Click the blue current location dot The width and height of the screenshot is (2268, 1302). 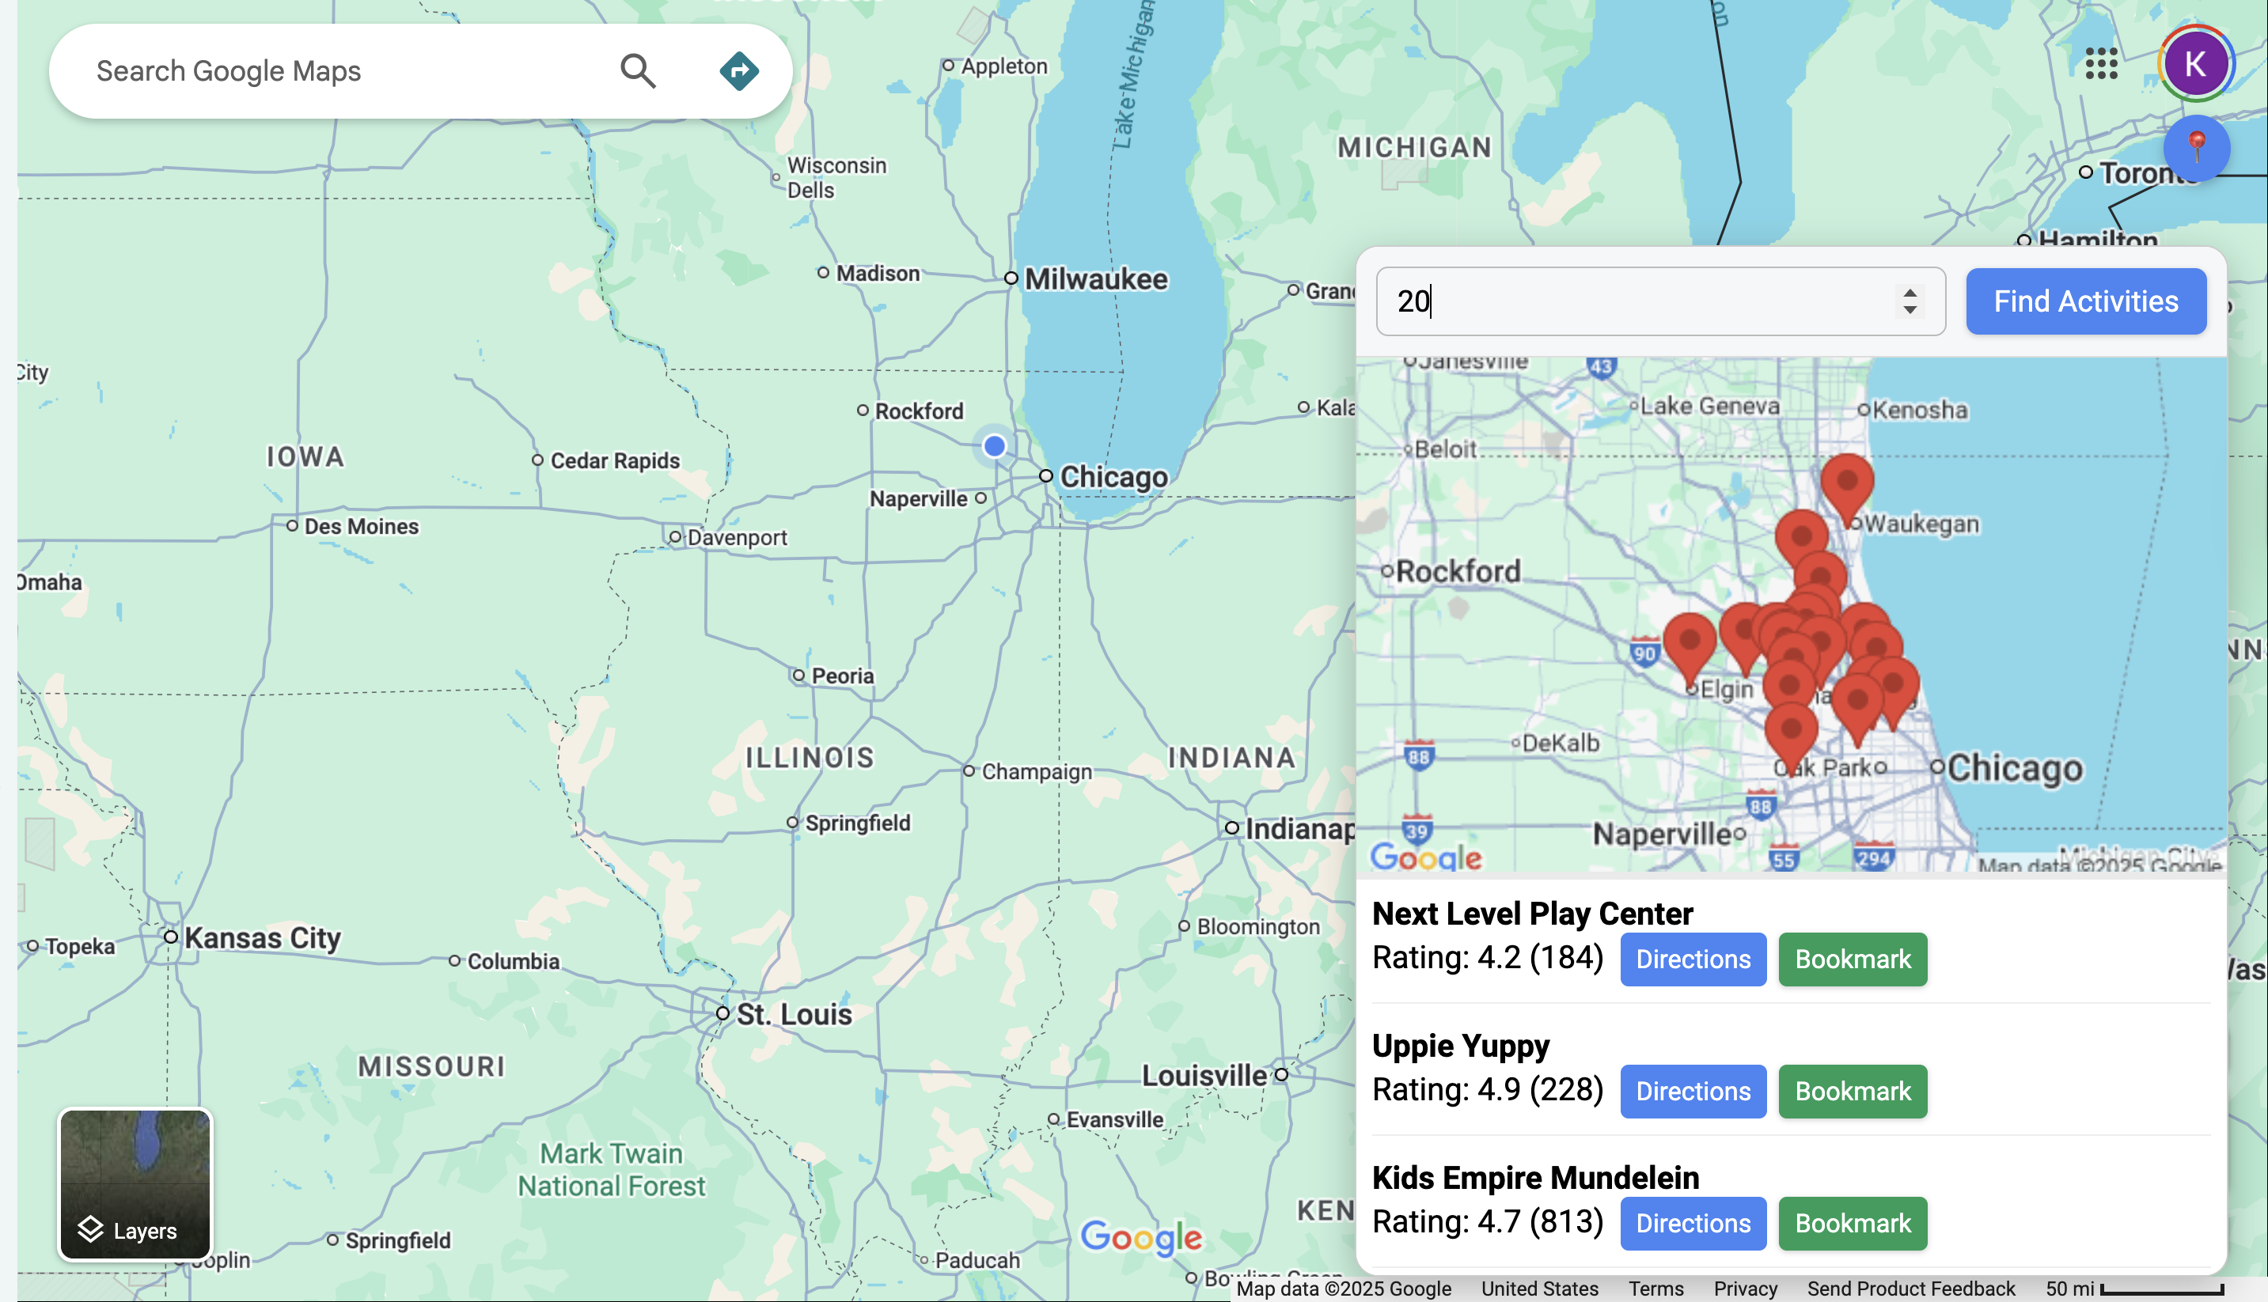point(994,446)
